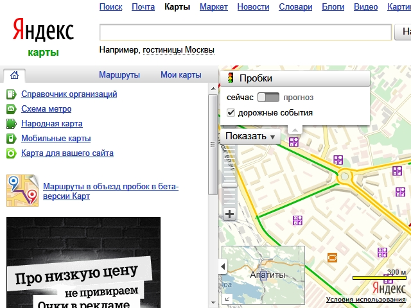Click the Справочник организаций icon
The image size is (411, 308).
12,94
